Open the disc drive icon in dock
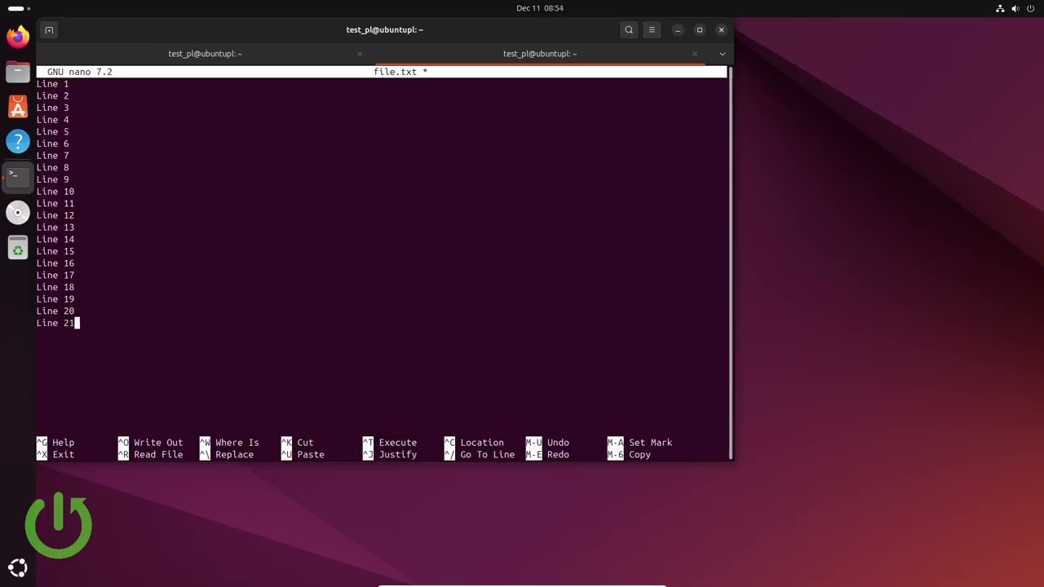 point(18,213)
